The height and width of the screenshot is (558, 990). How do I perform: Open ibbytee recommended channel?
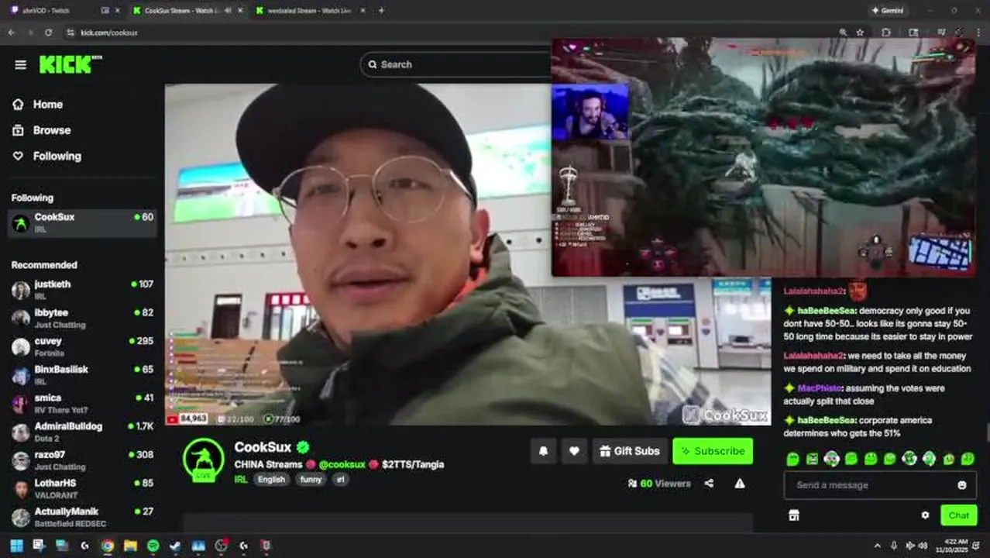coord(82,319)
